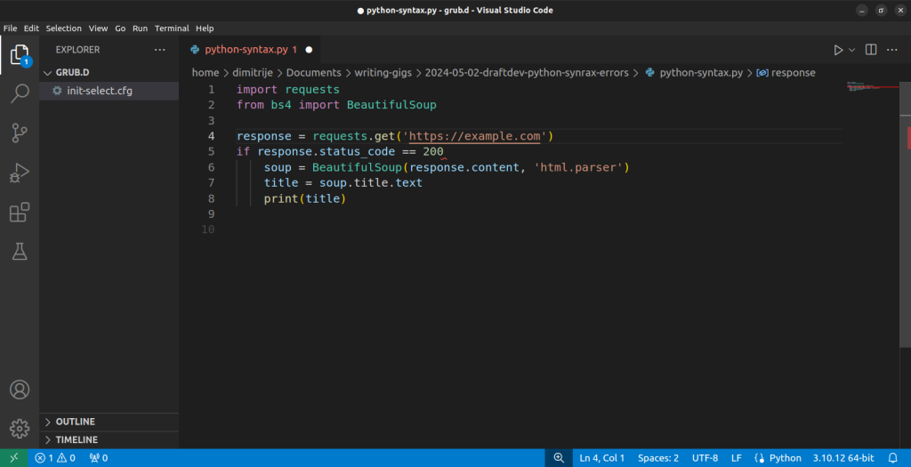The width and height of the screenshot is (911, 467).
Task: Open the Search view icon
Action: 19,94
